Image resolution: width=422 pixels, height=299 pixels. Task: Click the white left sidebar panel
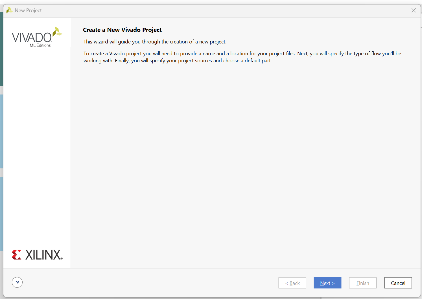(x=37, y=141)
